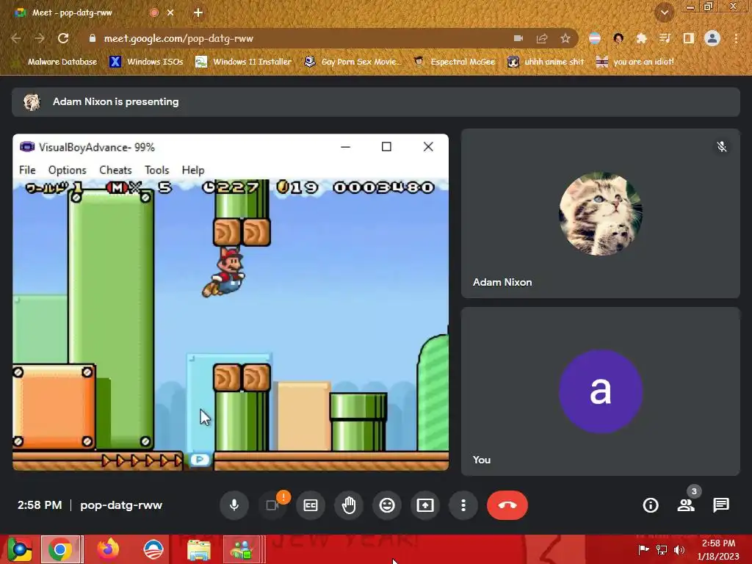The image size is (752, 564).
Task: Open Tools menu in VisualBoyAdvance presentation
Action: (x=157, y=170)
